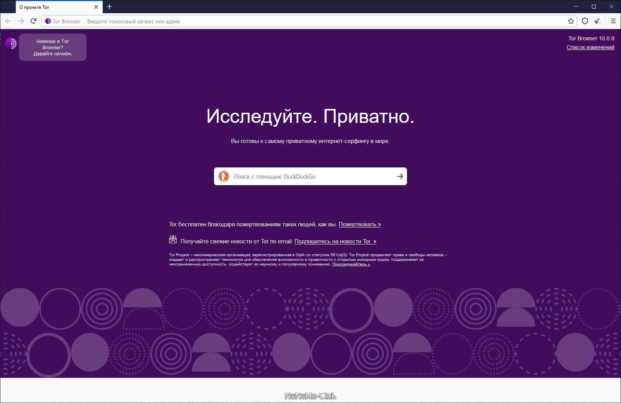Click the New Identity broom icon
Image resolution: width=621 pixels, height=403 pixels.
(x=597, y=21)
